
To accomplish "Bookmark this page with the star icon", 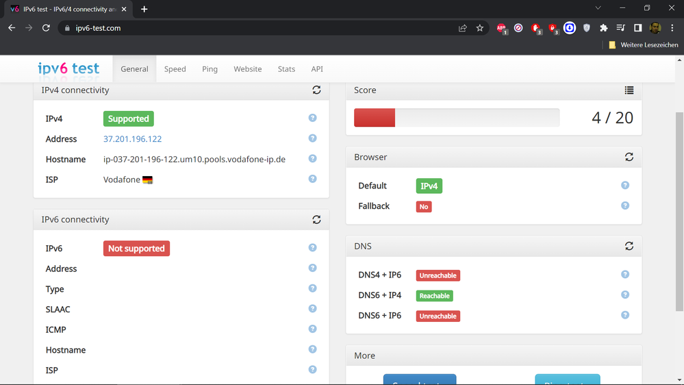I will click(479, 28).
